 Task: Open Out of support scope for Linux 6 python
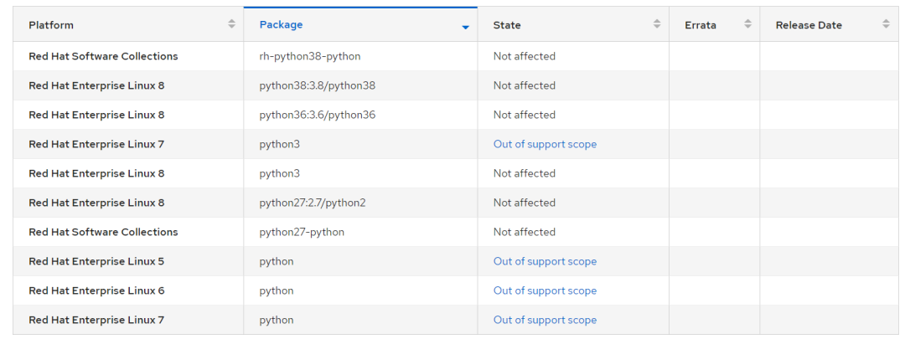[x=545, y=290]
